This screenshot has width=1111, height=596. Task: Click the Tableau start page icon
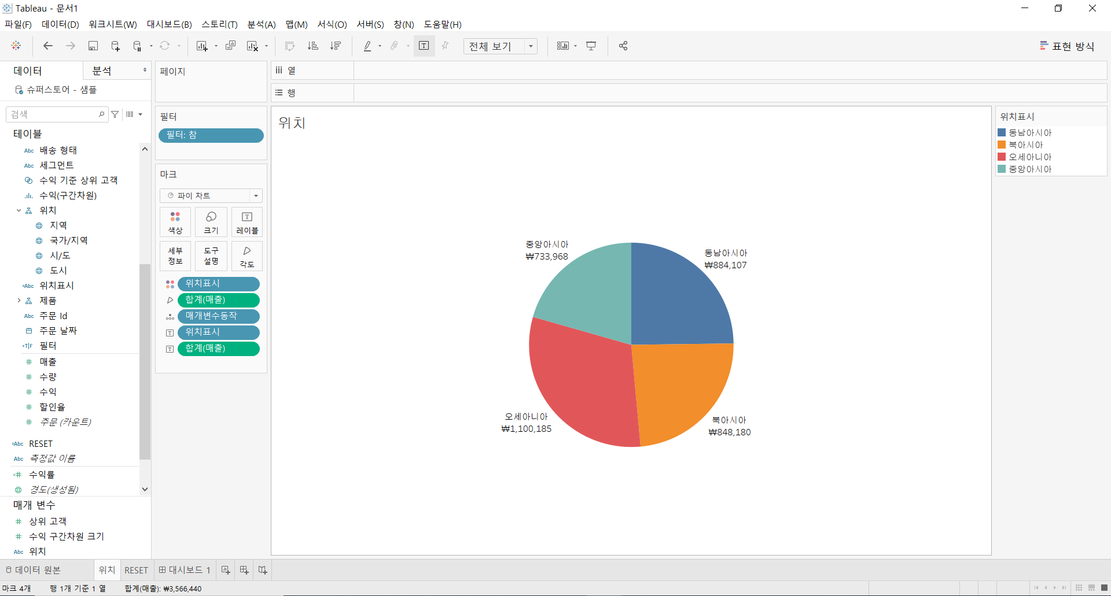[x=16, y=46]
